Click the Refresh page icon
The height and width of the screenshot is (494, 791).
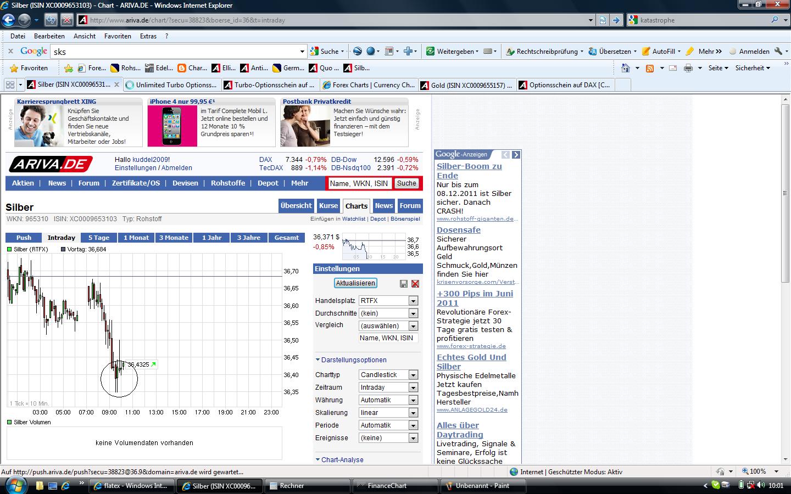pyautogui.click(x=51, y=20)
